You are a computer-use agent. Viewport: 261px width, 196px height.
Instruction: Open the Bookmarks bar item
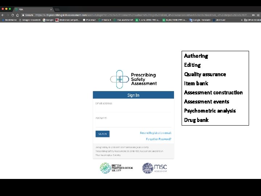point(9,20)
